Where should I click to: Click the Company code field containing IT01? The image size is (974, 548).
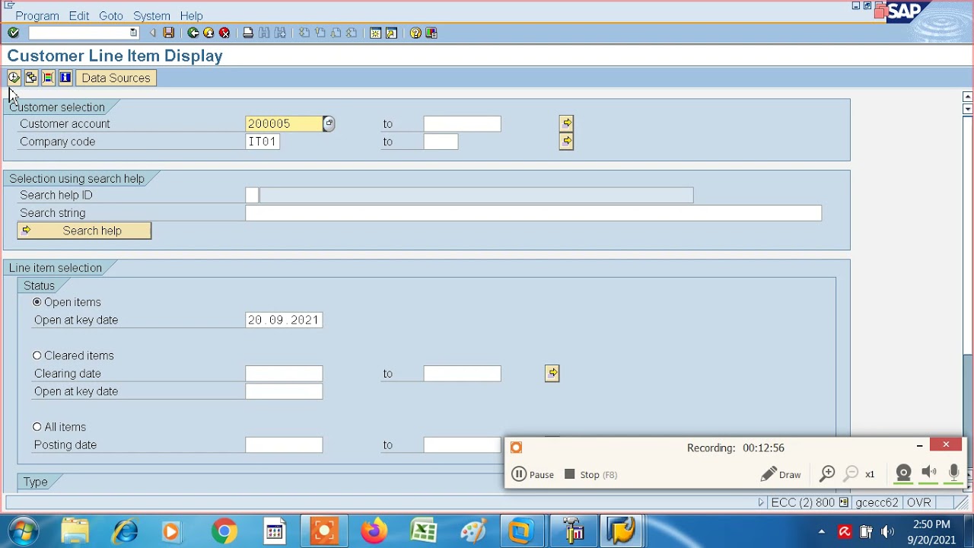pyautogui.click(x=263, y=142)
